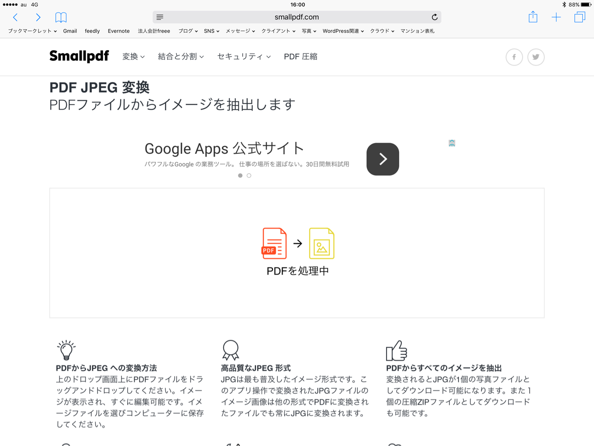Expand the セキュリティ dropdown menu
The image size is (594, 446).
(x=244, y=57)
